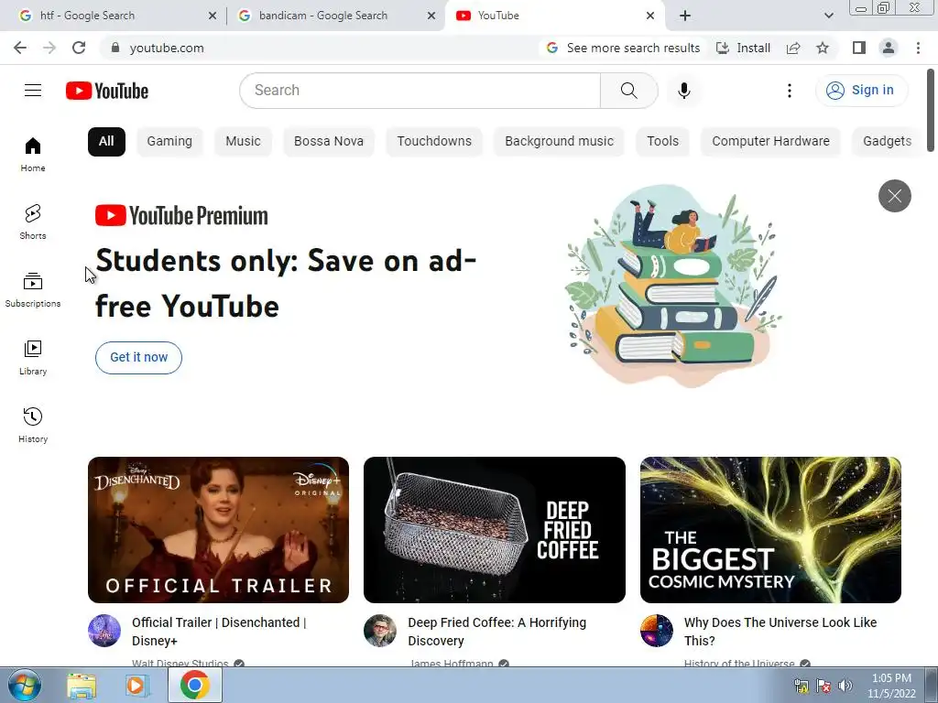Open James Hoffmann channel avatar
This screenshot has width=938, height=703.
click(380, 631)
